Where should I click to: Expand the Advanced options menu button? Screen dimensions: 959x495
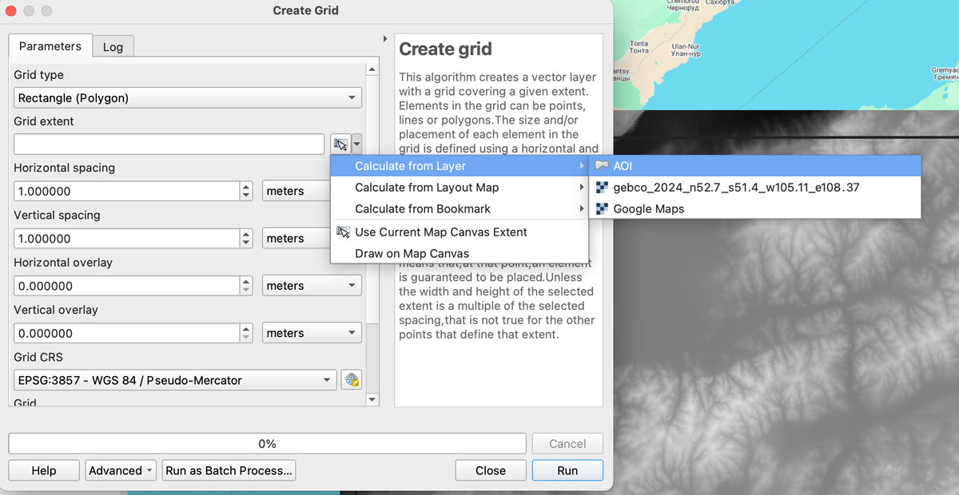pos(121,470)
